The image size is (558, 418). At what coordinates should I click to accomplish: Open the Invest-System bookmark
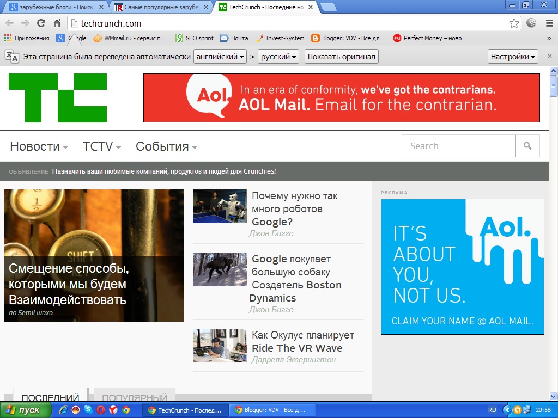coord(281,38)
